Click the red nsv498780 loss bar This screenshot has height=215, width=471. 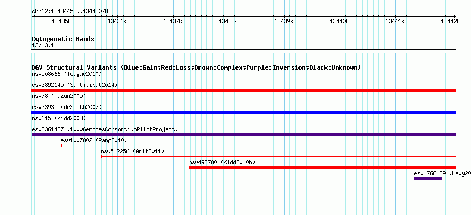pos(323,168)
